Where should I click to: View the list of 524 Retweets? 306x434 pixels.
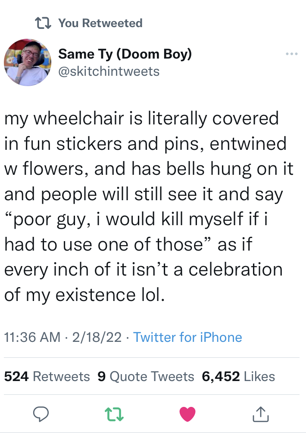[x=47, y=376]
